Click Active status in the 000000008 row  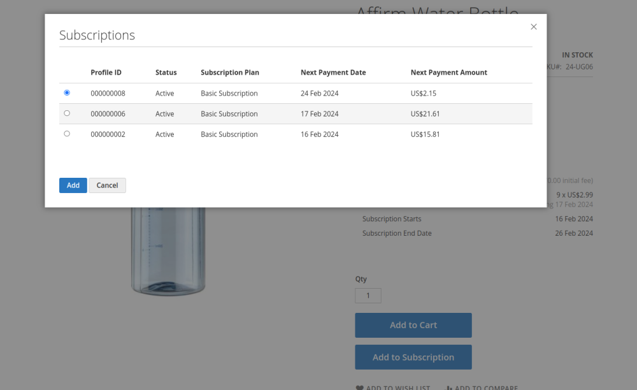(x=164, y=94)
